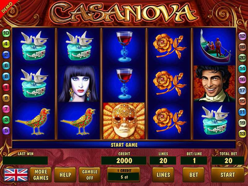Change the 1 Credit 5 ct denomination
The width and height of the screenshot is (248, 186).
click(x=123, y=175)
